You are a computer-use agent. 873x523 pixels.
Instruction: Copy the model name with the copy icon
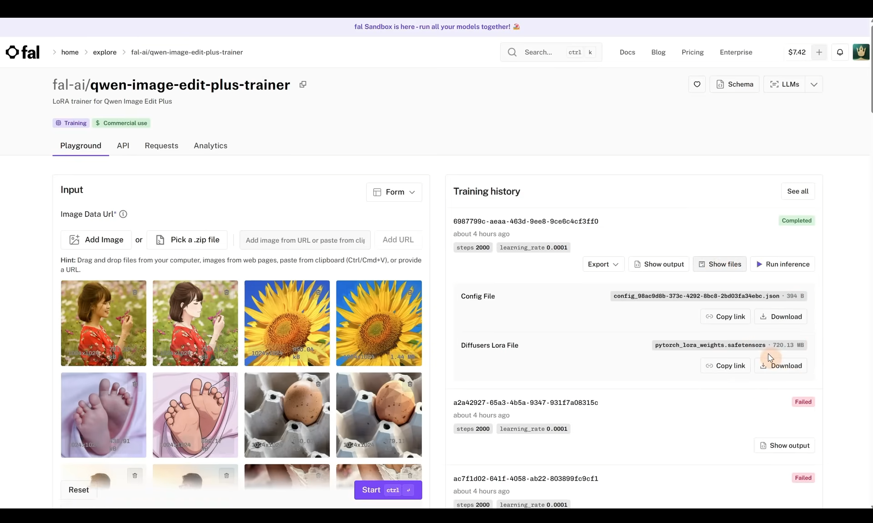(303, 85)
